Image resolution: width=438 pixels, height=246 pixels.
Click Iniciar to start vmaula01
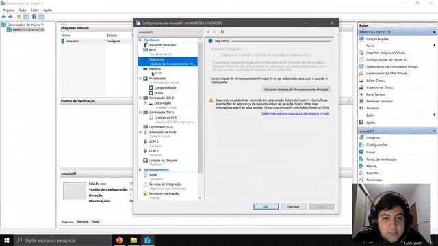371,152
